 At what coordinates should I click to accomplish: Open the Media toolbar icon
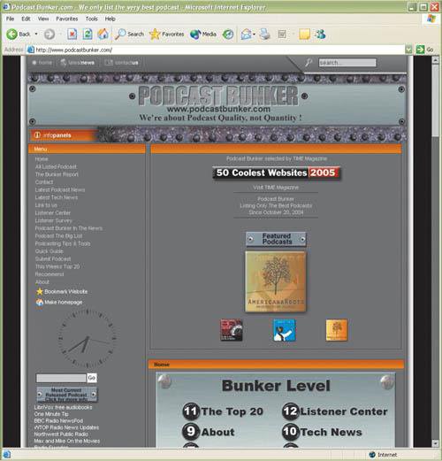[x=195, y=35]
